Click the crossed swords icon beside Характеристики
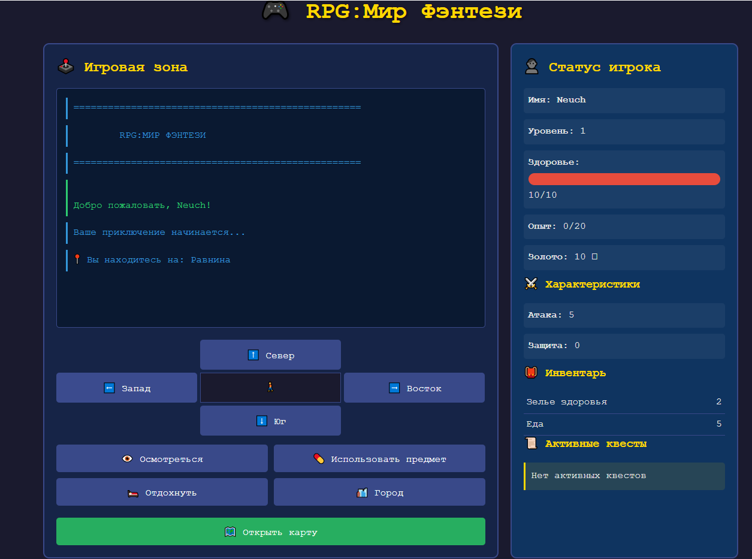Viewport: 752px width, 559px height. pos(531,284)
